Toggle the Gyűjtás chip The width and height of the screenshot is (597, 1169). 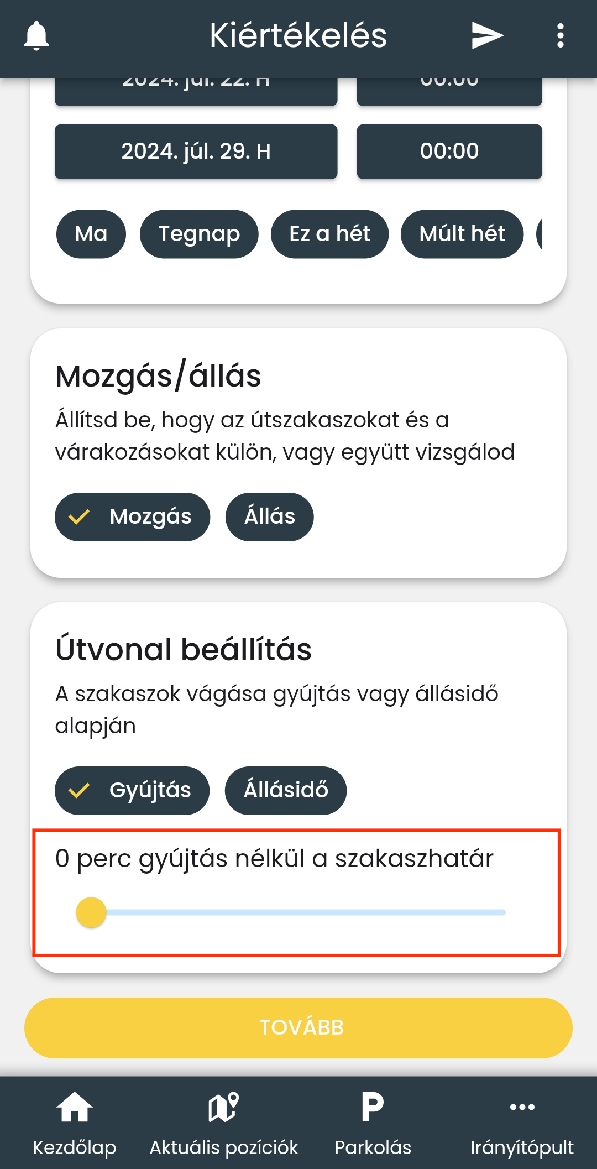click(x=133, y=791)
